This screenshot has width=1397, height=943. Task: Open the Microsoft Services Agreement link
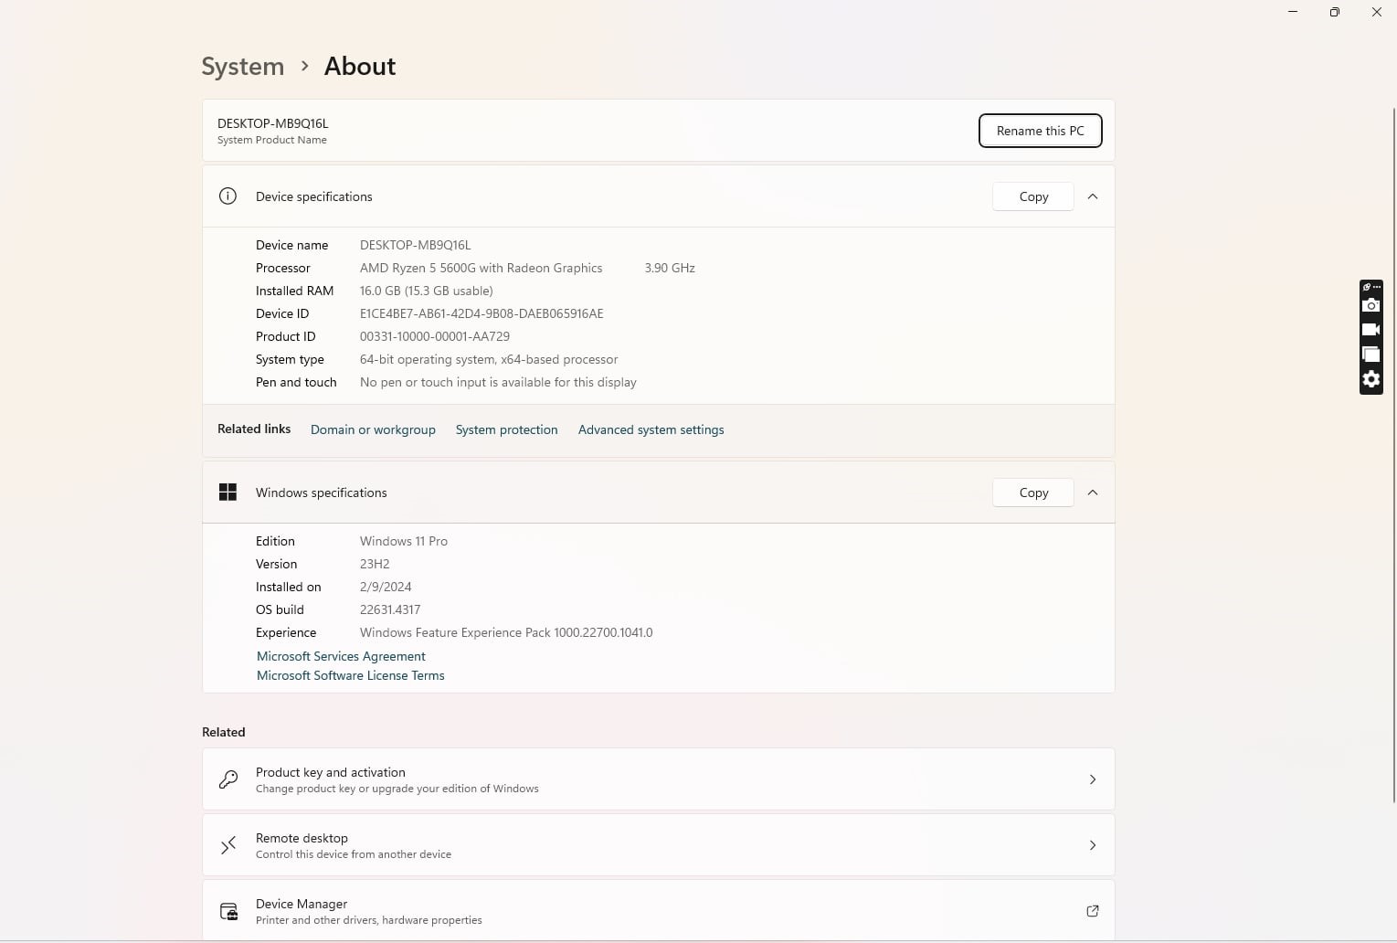pos(341,656)
